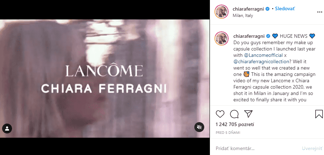Click the Uverejniť post button
This screenshot has width=324, height=155.
tap(312, 148)
